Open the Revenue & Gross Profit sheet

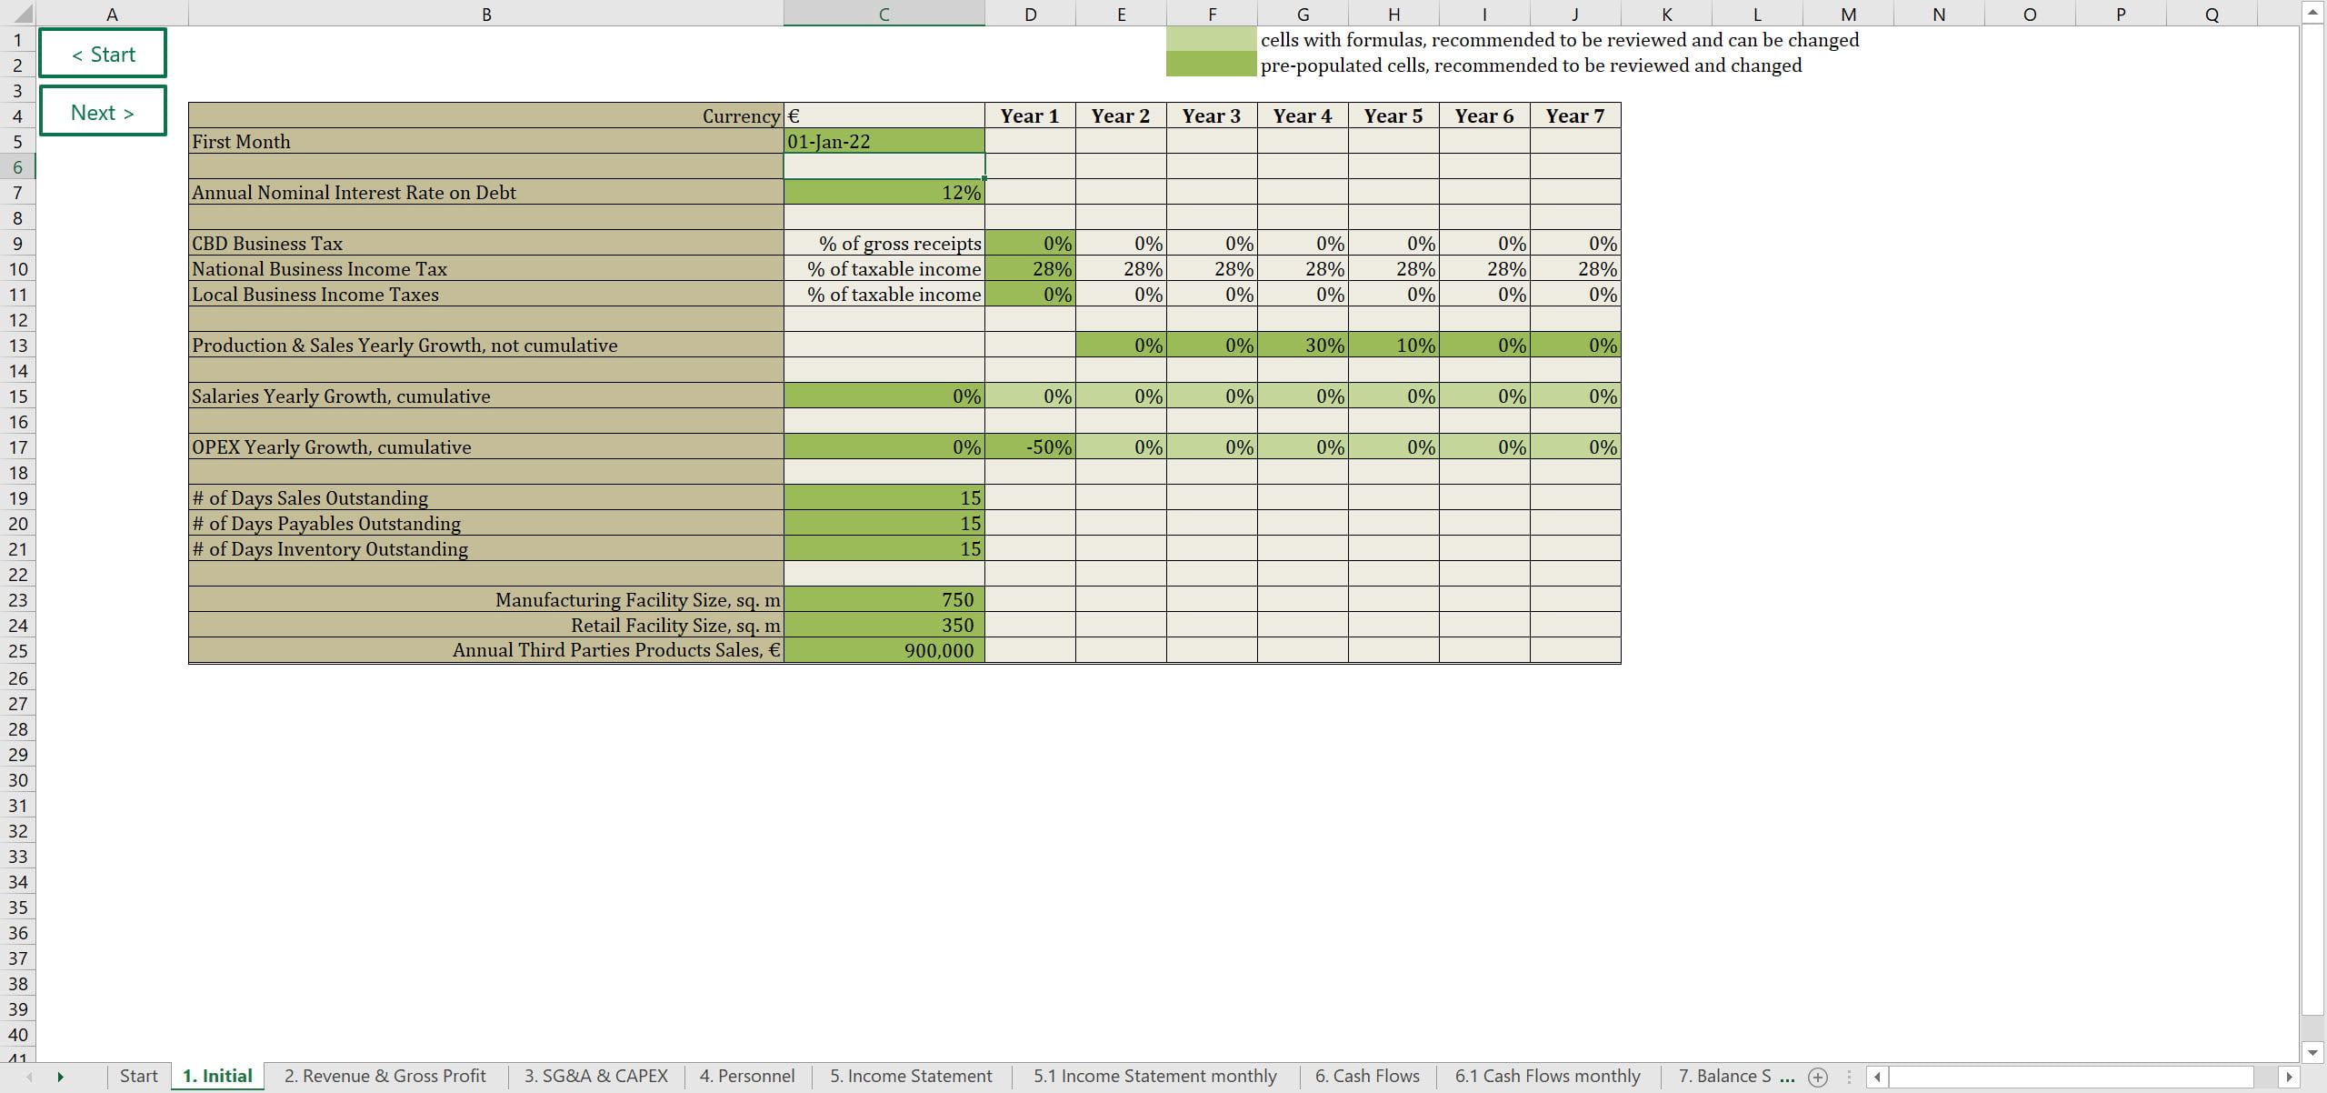[385, 1076]
